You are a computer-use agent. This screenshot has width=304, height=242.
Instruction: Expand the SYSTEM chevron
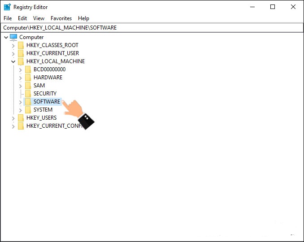tap(20, 110)
